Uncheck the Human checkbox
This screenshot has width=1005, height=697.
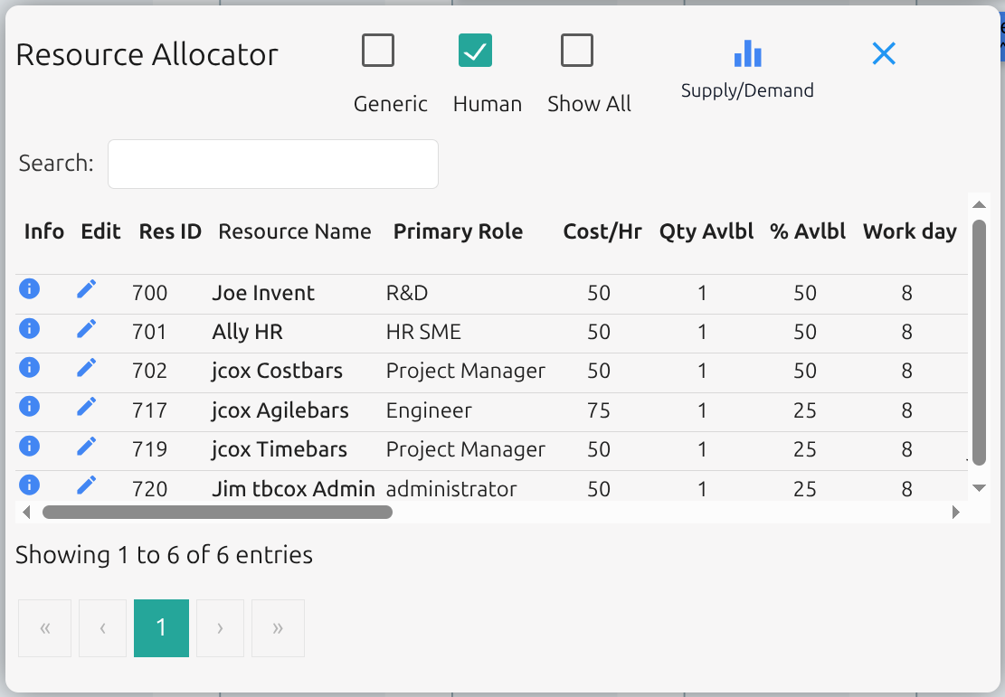(475, 51)
